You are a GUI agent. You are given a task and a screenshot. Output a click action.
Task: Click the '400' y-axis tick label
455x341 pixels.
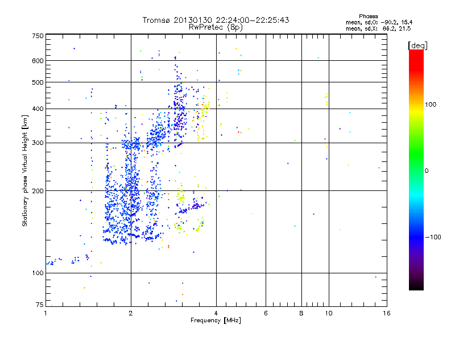coord(38,109)
